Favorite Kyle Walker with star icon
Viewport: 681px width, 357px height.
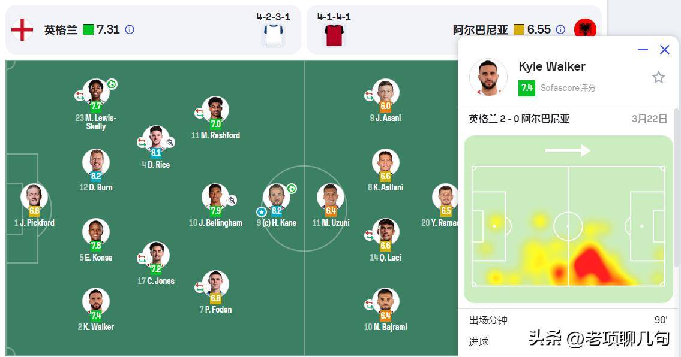[658, 77]
